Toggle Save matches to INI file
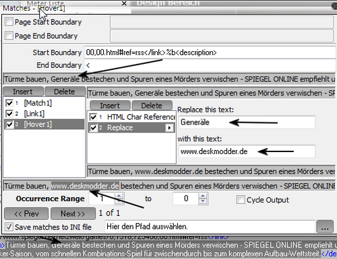 (9, 227)
